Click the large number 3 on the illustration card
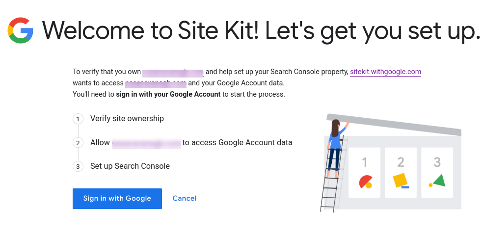 [437, 162]
